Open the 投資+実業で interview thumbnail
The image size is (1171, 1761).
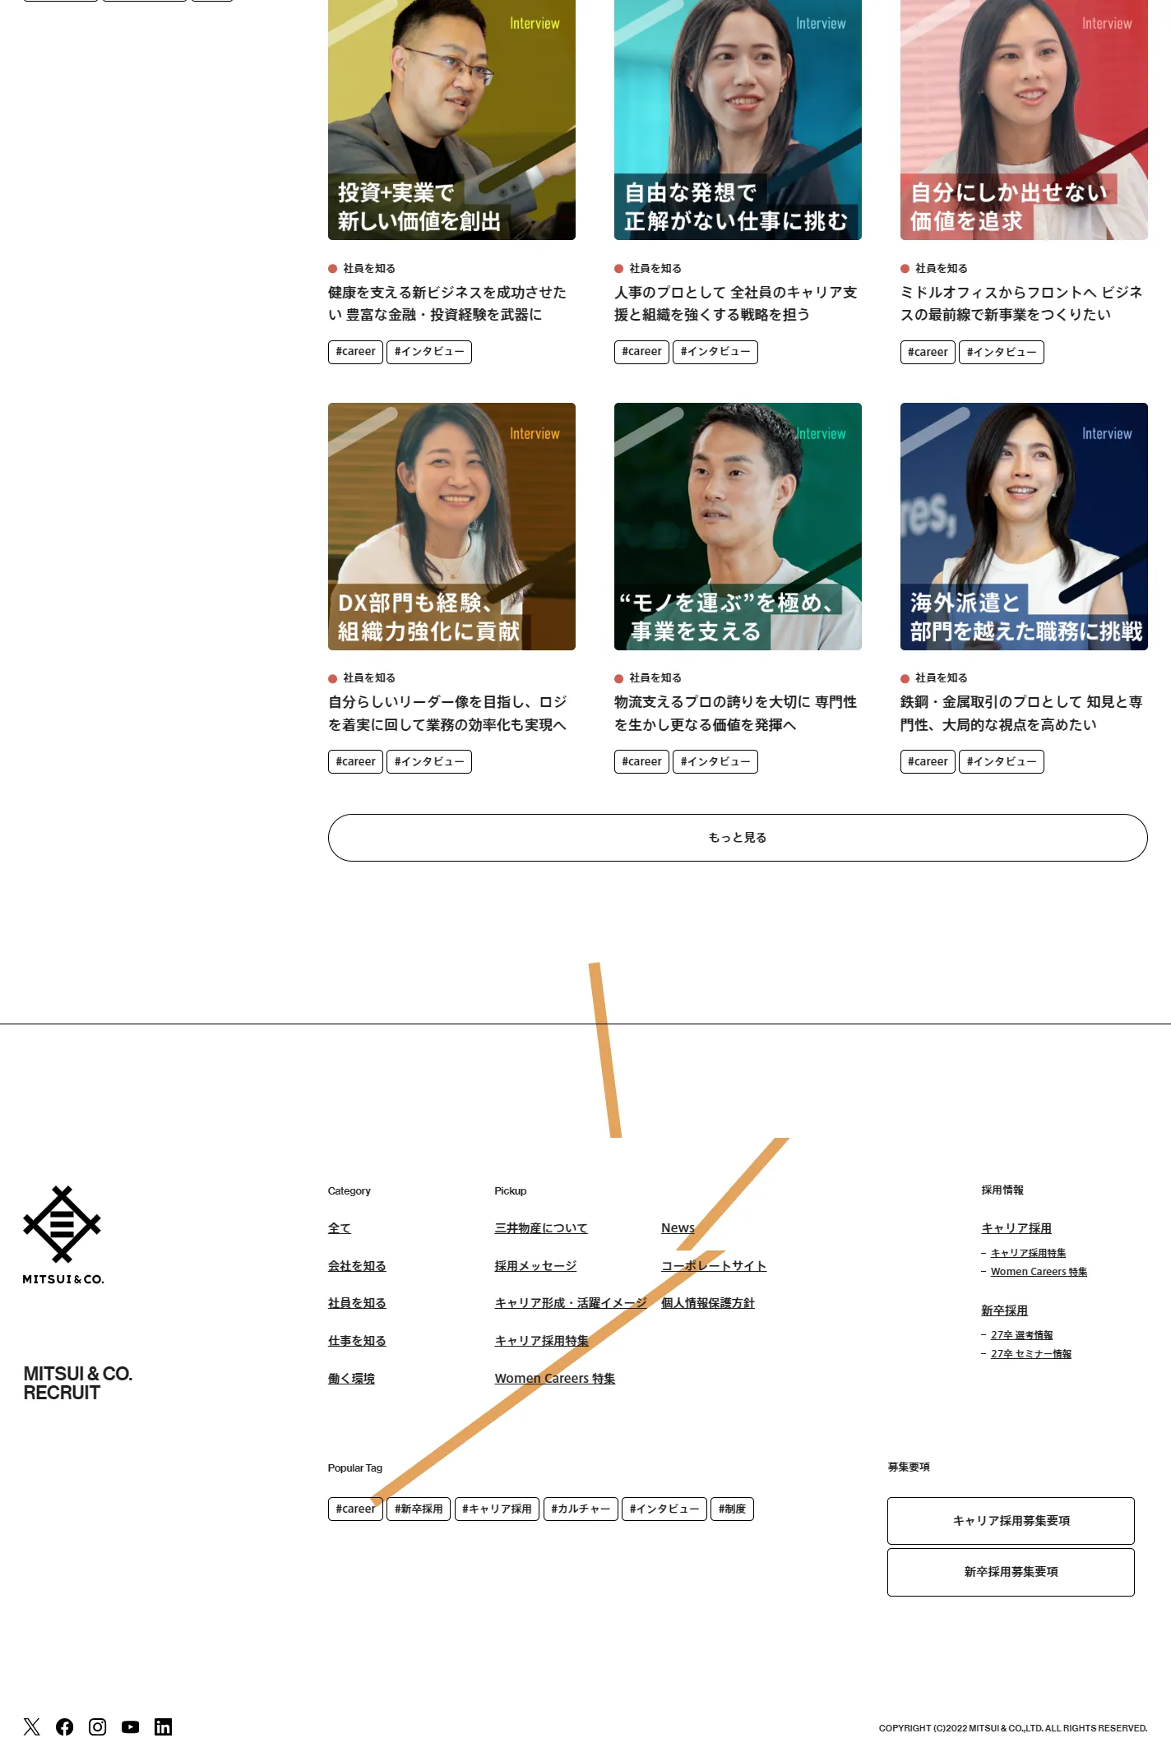451,120
